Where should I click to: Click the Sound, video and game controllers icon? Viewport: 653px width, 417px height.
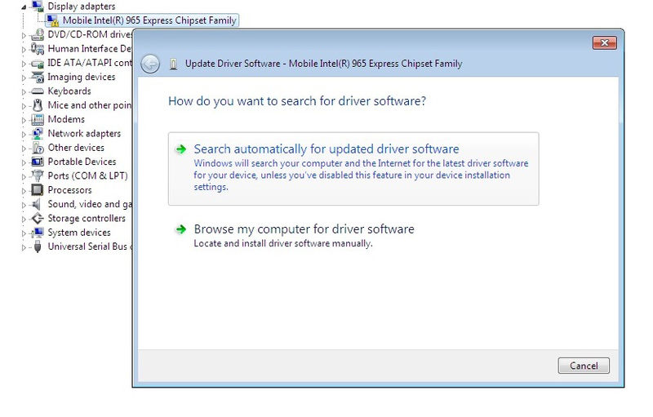[x=37, y=204]
